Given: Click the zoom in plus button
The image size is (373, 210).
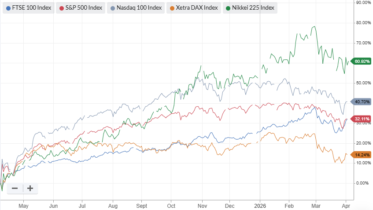Looking at the screenshot, I should [x=30, y=188].
